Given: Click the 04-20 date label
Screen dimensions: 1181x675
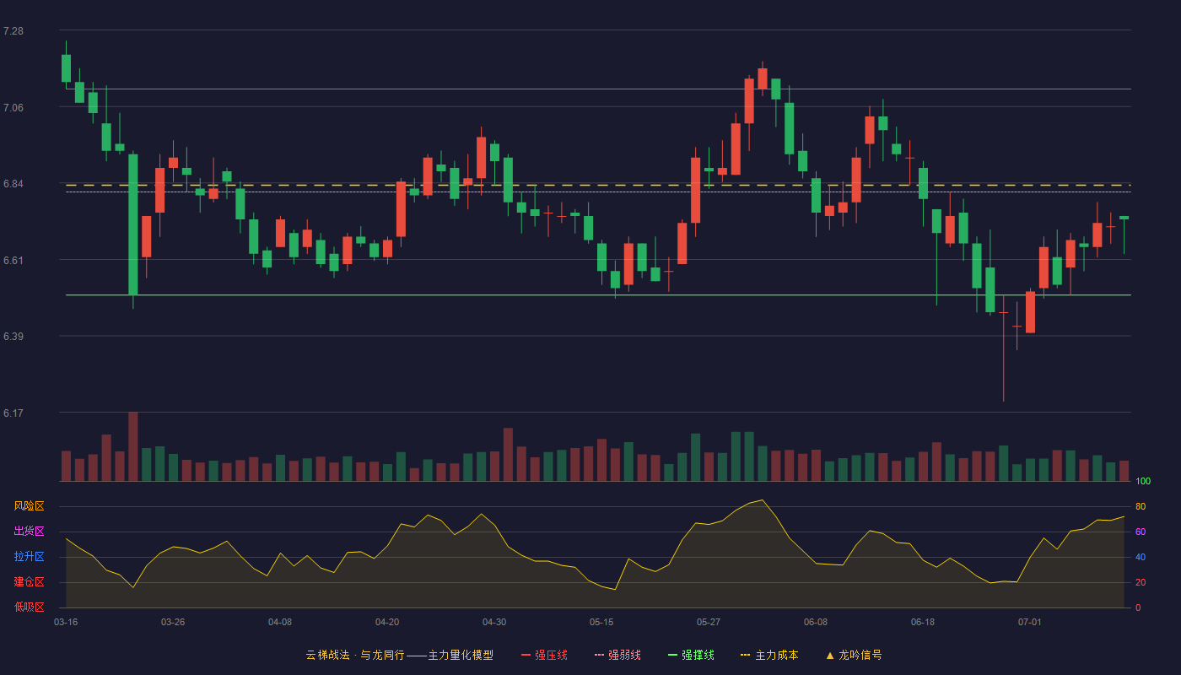Looking at the screenshot, I should [387, 622].
